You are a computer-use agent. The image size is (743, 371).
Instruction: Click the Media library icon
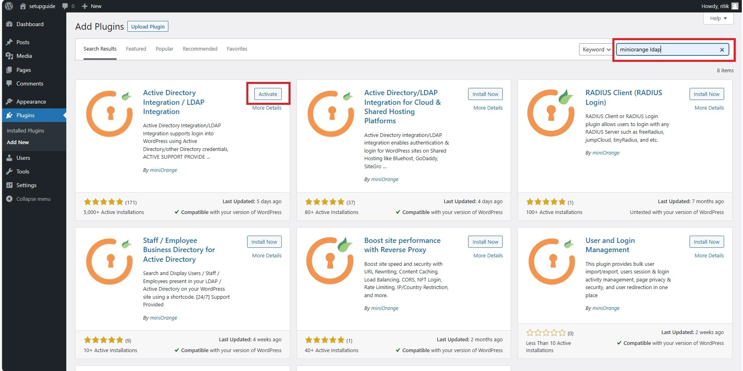coord(10,56)
